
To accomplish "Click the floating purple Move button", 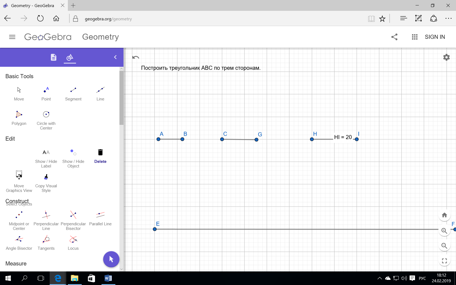I will click(111, 259).
